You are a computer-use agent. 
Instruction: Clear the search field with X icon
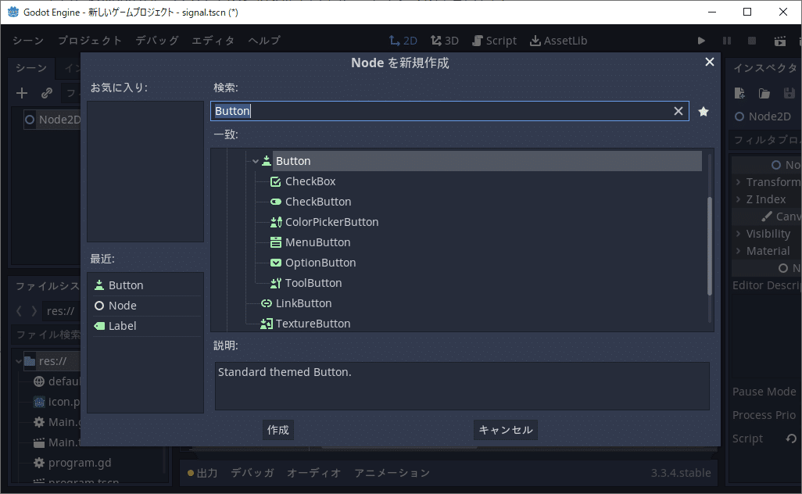click(x=678, y=111)
